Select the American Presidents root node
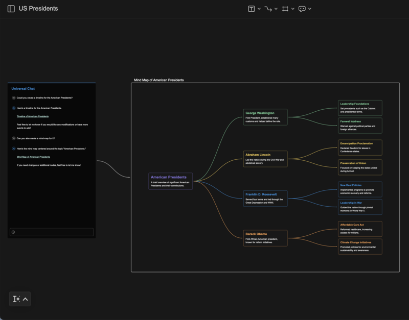The height and width of the screenshot is (320, 409). pyautogui.click(x=170, y=181)
